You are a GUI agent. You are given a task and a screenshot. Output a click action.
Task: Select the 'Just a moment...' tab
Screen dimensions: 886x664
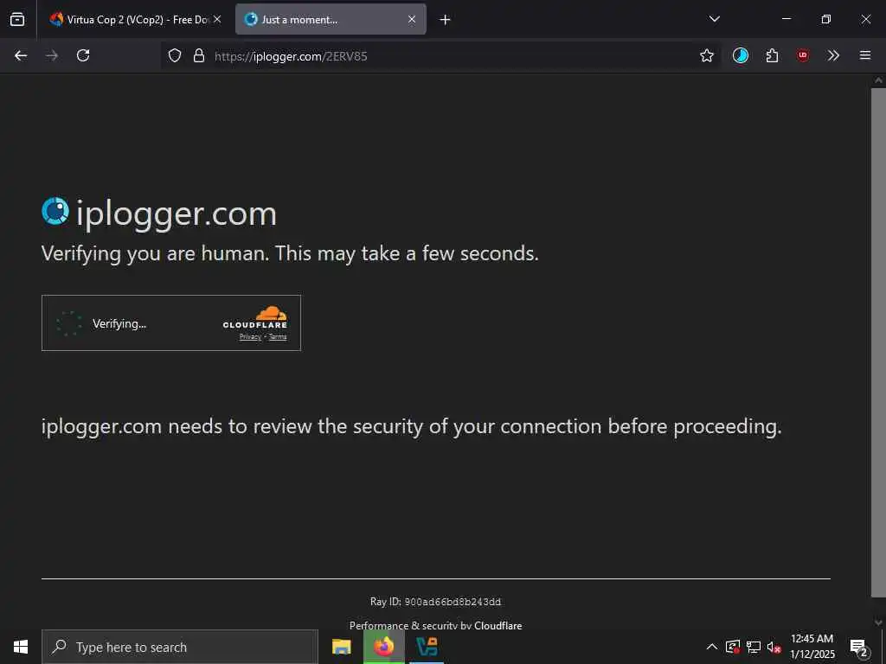pyautogui.click(x=331, y=19)
